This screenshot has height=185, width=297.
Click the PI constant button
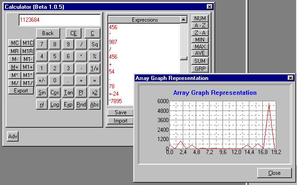pyautogui.click(x=81, y=92)
